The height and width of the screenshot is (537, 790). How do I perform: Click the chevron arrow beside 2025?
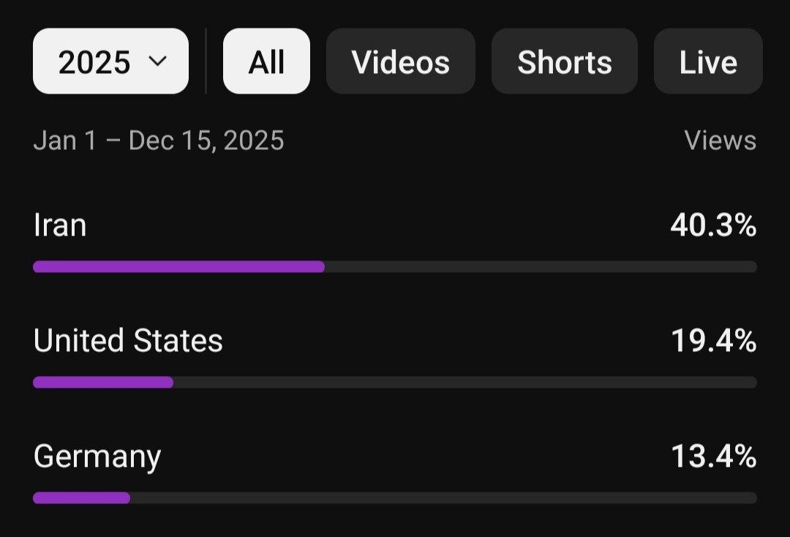(x=158, y=61)
